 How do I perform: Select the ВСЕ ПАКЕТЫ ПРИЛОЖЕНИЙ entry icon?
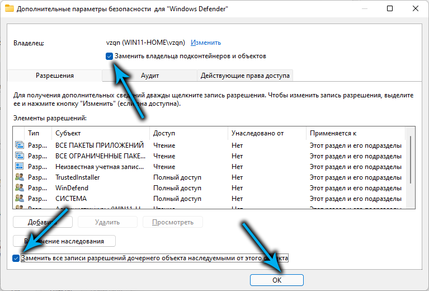tap(19, 145)
